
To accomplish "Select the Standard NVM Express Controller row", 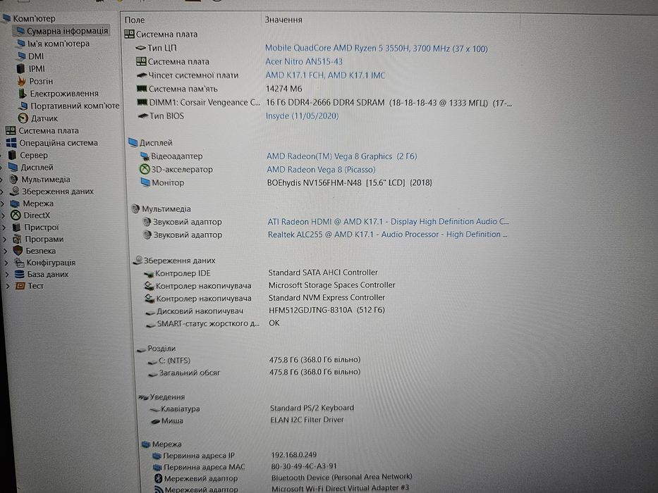I will (x=327, y=298).
